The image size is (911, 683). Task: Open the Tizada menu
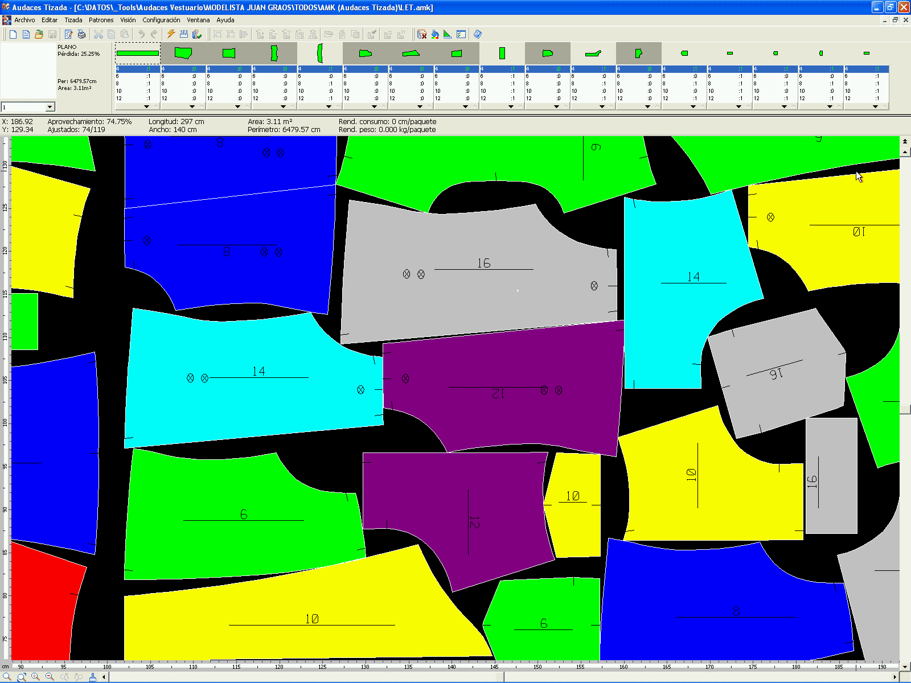(73, 20)
